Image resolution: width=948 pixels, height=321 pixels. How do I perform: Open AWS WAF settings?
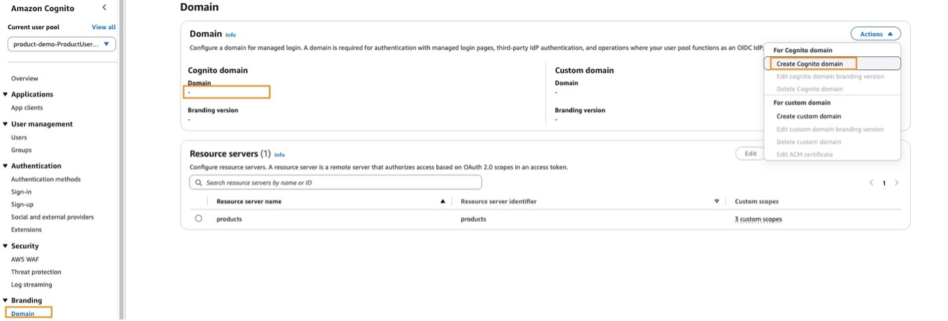tap(25, 259)
